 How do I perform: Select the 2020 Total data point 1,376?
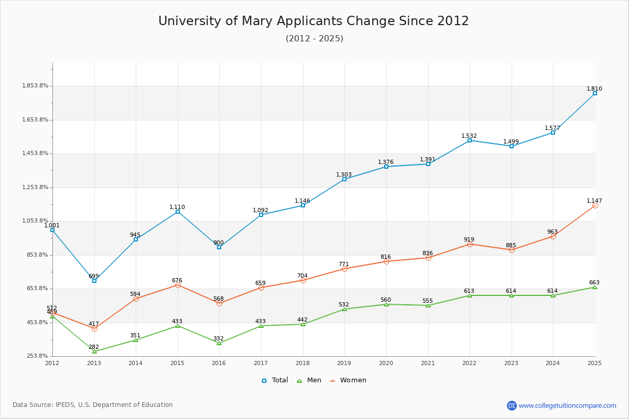tap(386, 167)
